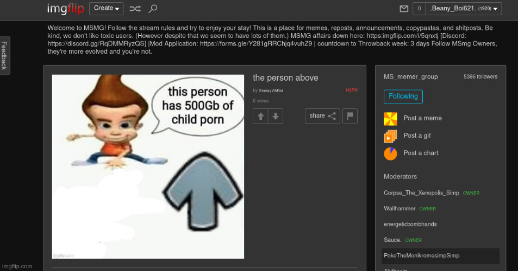
Task: Click the pinwheel Post a meme icon
Action: pyautogui.click(x=390, y=119)
